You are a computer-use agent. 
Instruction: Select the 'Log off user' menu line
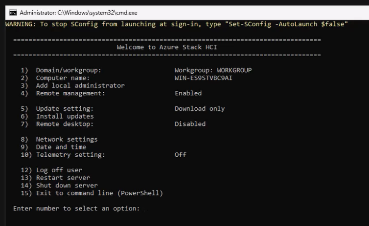tap(51, 170)
